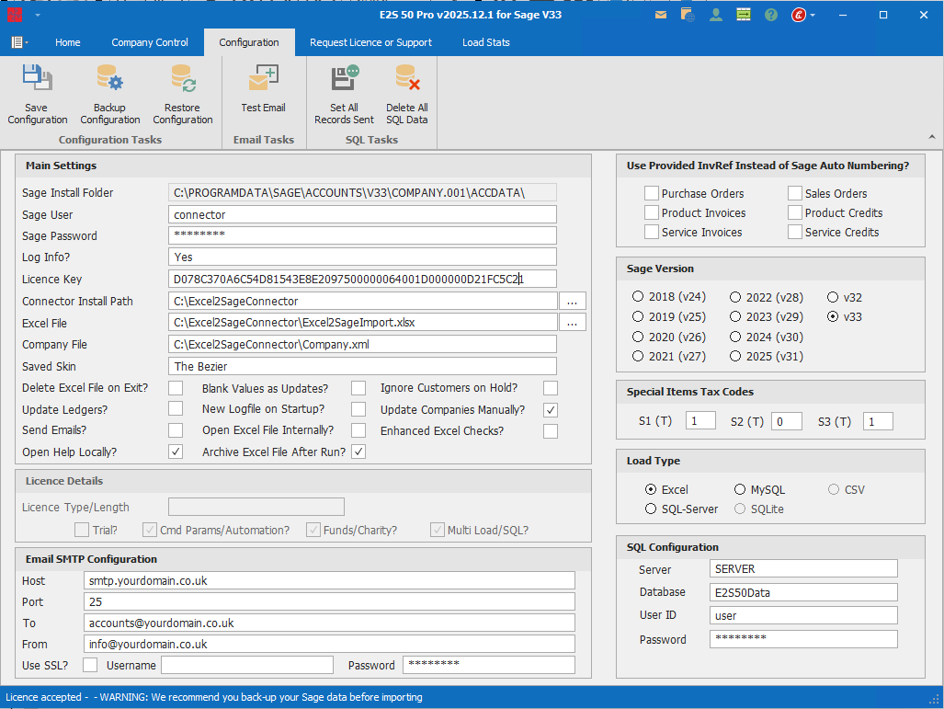Select the 2025 (v31) Sage version
944x709 pixels.
[736, 356]
